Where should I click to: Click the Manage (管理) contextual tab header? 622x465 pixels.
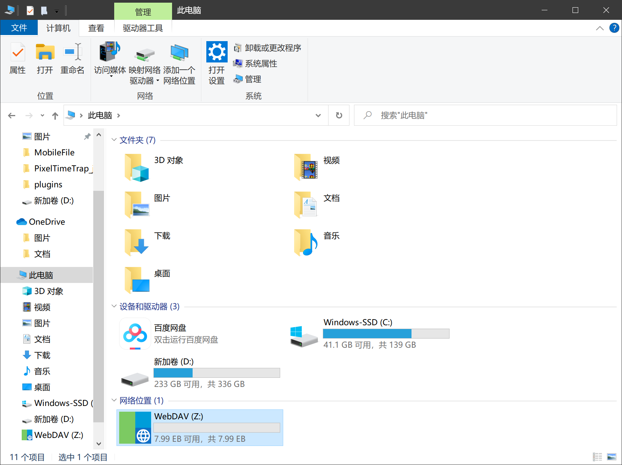(143, 12)
